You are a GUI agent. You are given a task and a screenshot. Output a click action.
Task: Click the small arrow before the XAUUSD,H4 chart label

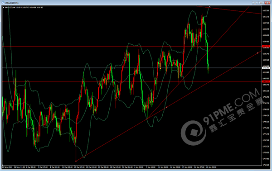pos(4,7)
